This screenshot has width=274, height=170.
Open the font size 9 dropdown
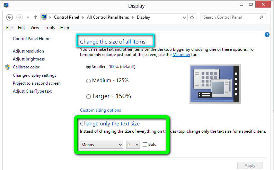133,144
